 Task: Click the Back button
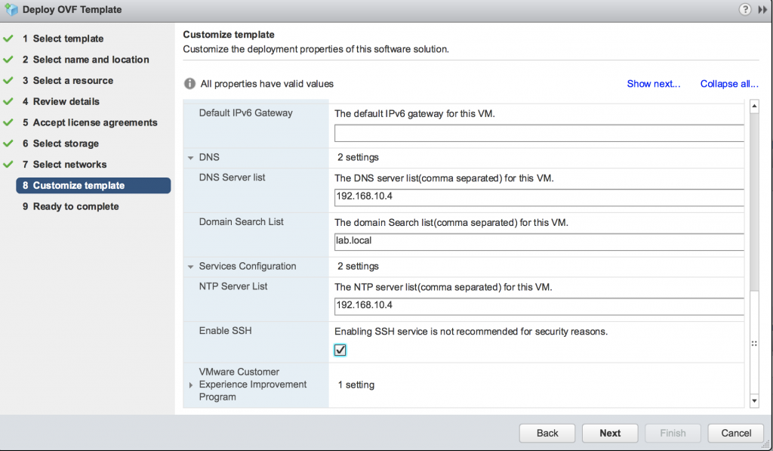pyautogui.click(x=547, y=433)
